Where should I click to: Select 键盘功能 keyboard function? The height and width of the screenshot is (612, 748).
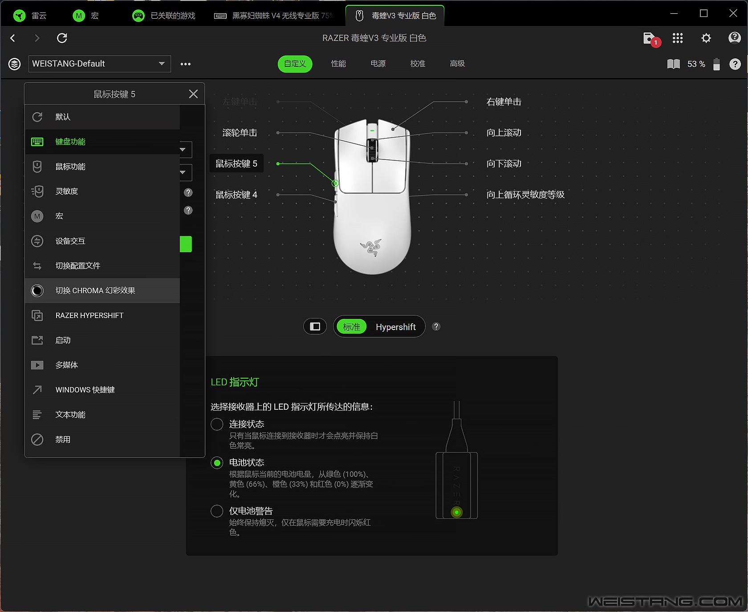pyautogui.click(x=102, y=142)
